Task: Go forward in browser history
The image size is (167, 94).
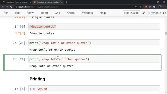Action: [x=7, y=7]
